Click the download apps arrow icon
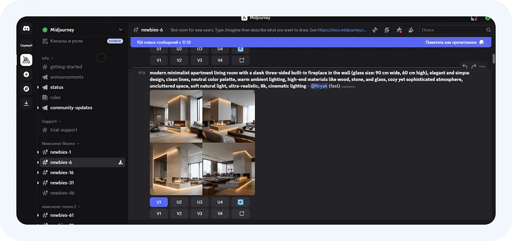 coord(26,103)
